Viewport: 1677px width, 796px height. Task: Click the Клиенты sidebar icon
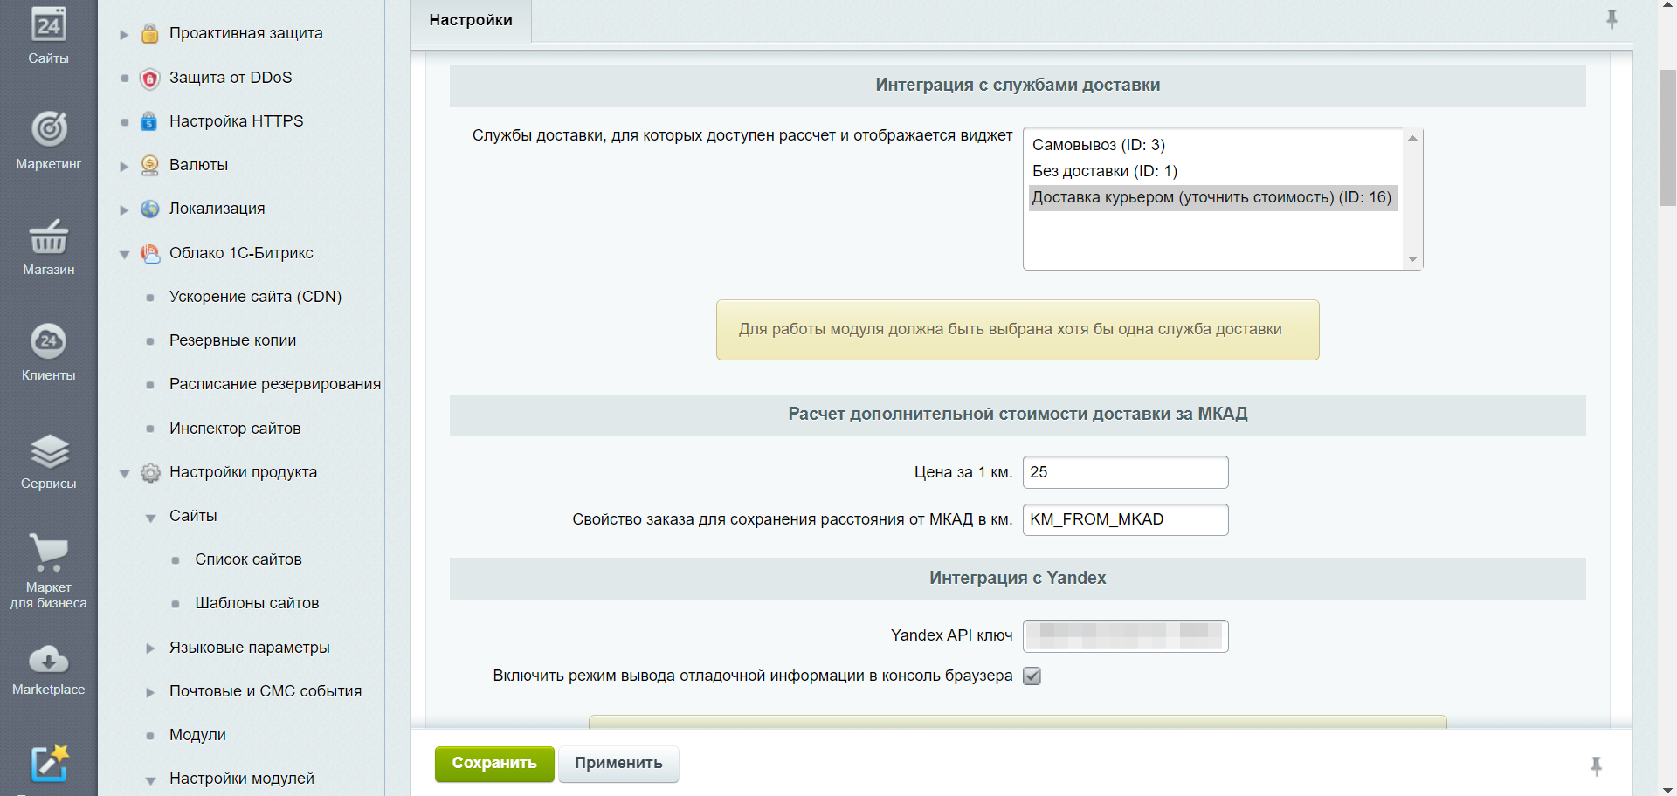pyautogui.click(x=49, y=341)
